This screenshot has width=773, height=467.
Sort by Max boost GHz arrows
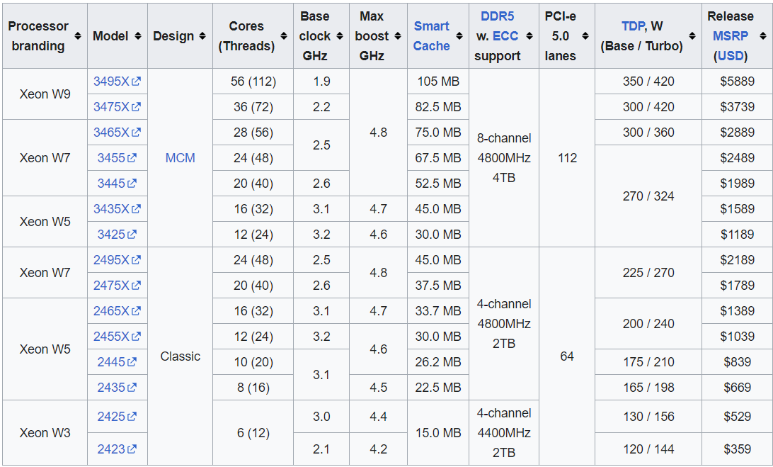tap(398, 36)
